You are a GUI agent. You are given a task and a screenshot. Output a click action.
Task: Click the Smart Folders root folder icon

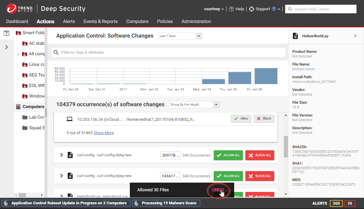tap(18, 33)
